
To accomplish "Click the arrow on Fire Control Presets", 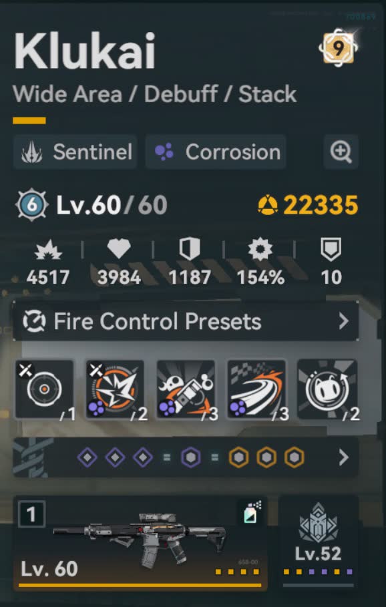I will pyautogui.click(x=343, y=321).
